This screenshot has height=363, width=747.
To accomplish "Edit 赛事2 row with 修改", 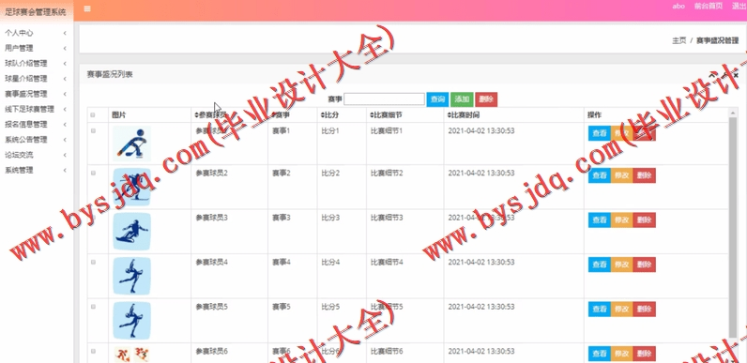I will 621,175.
